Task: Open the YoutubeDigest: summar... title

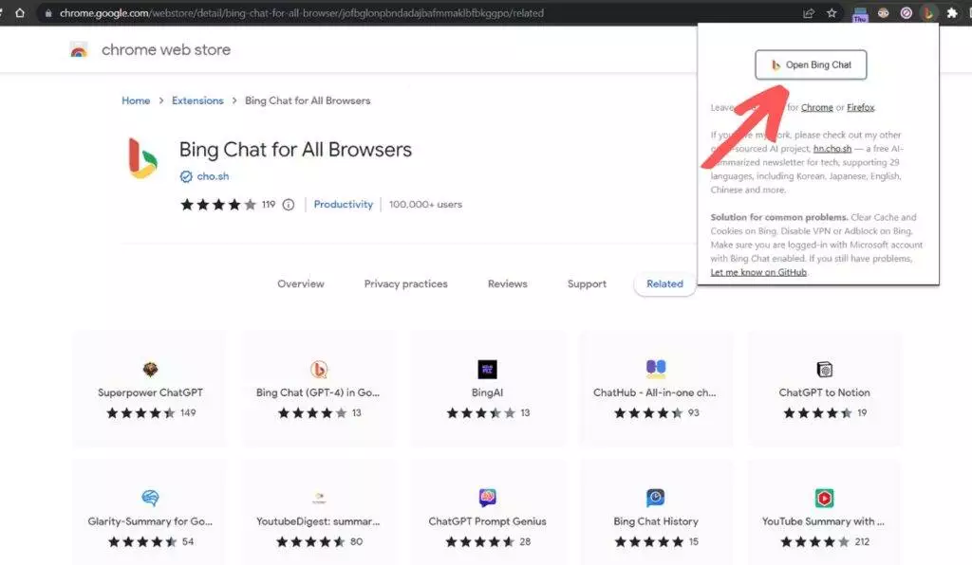Action: tap(318, 521)
